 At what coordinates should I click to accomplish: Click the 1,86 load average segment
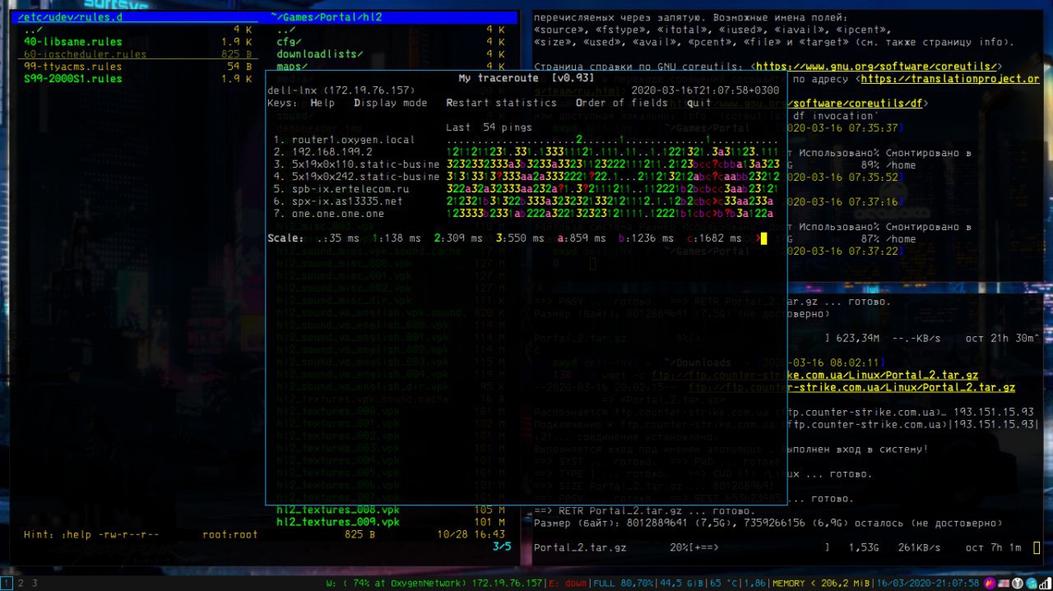click(754, 583)
